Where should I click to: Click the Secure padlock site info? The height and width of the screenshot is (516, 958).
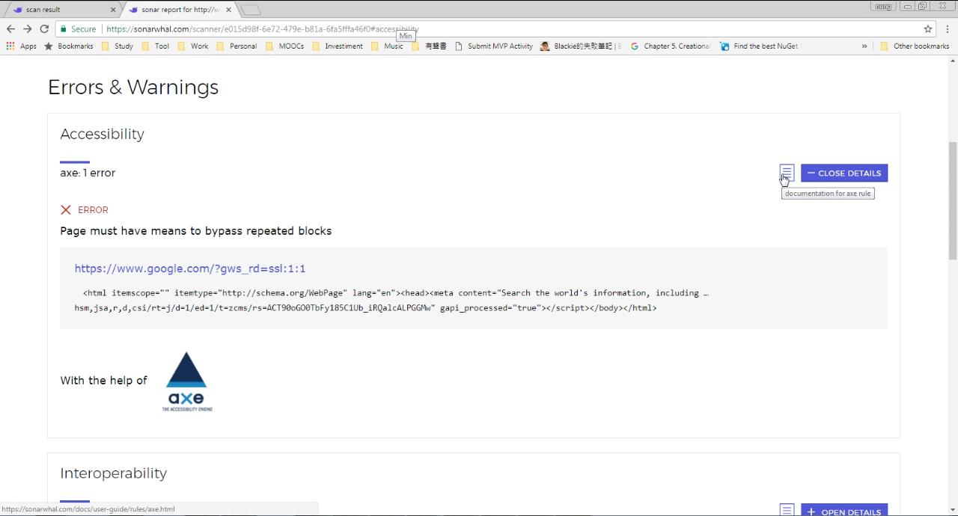79,29
